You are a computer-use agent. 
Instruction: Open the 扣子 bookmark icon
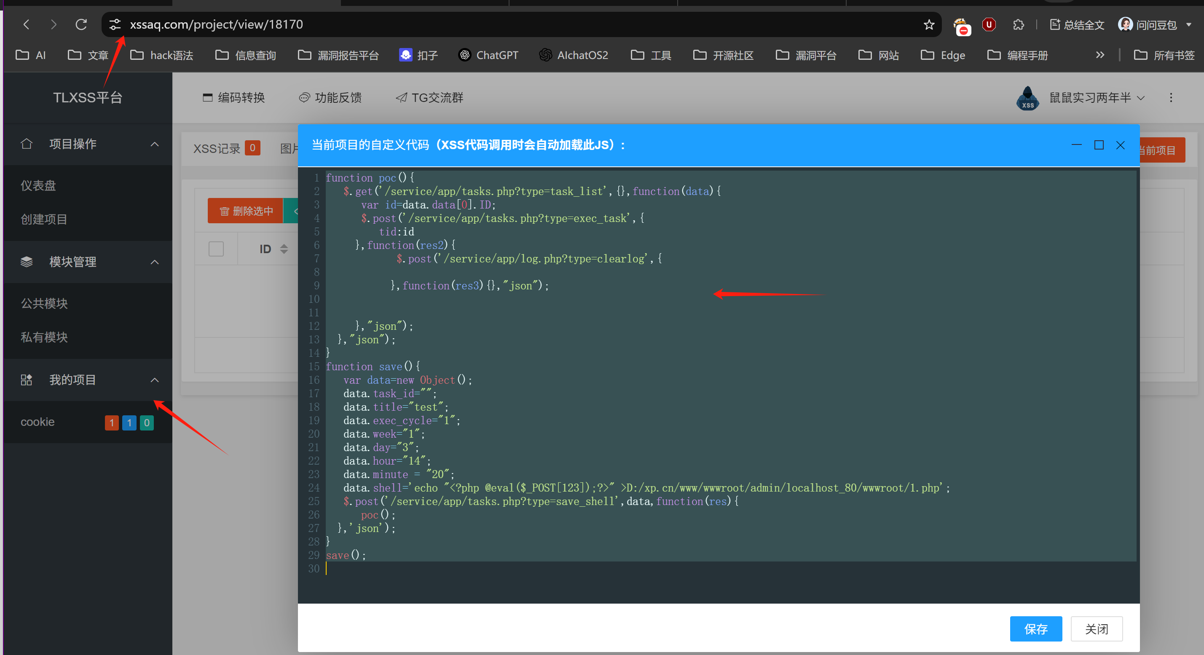pyautogui.click(x=405, y=55)
